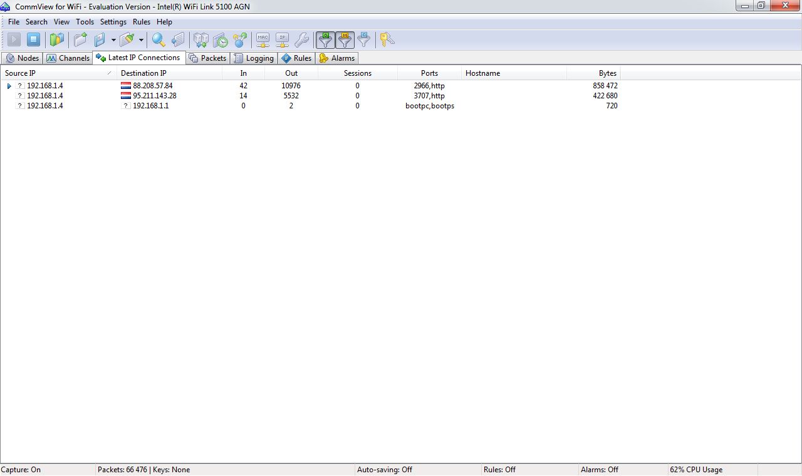Click the bytes value "422 680"
The image size is (802, 476).
coord(605,96)
